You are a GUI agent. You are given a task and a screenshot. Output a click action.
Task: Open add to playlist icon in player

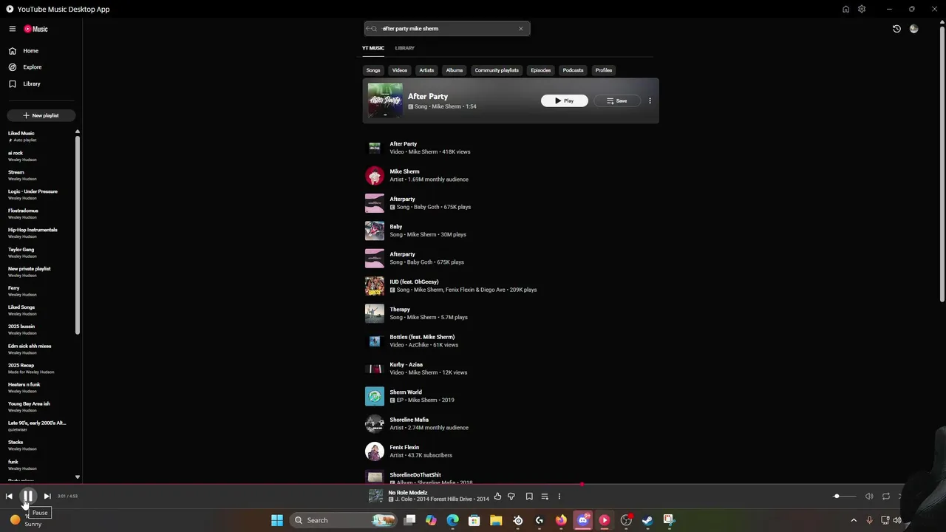(x=545, y=497)
